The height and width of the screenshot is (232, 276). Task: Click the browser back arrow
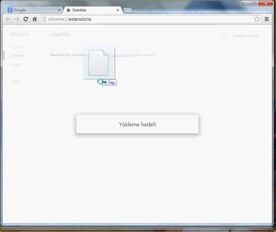(x=8, y=19)
